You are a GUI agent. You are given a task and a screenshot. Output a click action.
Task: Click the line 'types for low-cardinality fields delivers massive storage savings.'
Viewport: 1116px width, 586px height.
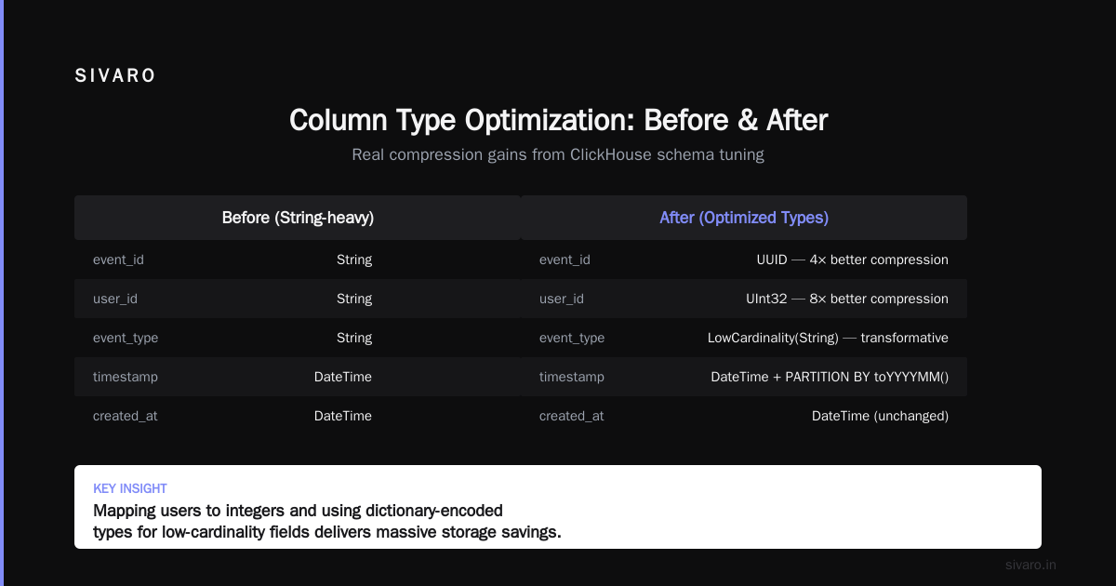327,533
